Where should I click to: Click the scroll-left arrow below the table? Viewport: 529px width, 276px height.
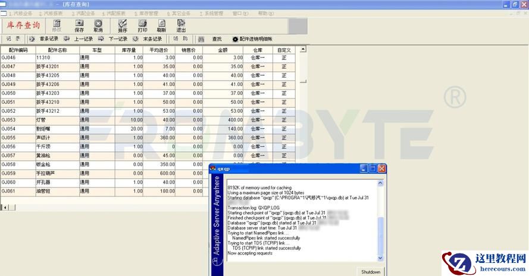point(5,207)
